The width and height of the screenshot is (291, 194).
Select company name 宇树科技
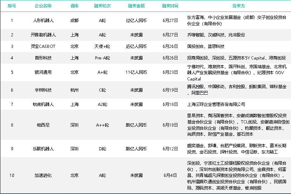pyautogui.click(x=43, y=90)
